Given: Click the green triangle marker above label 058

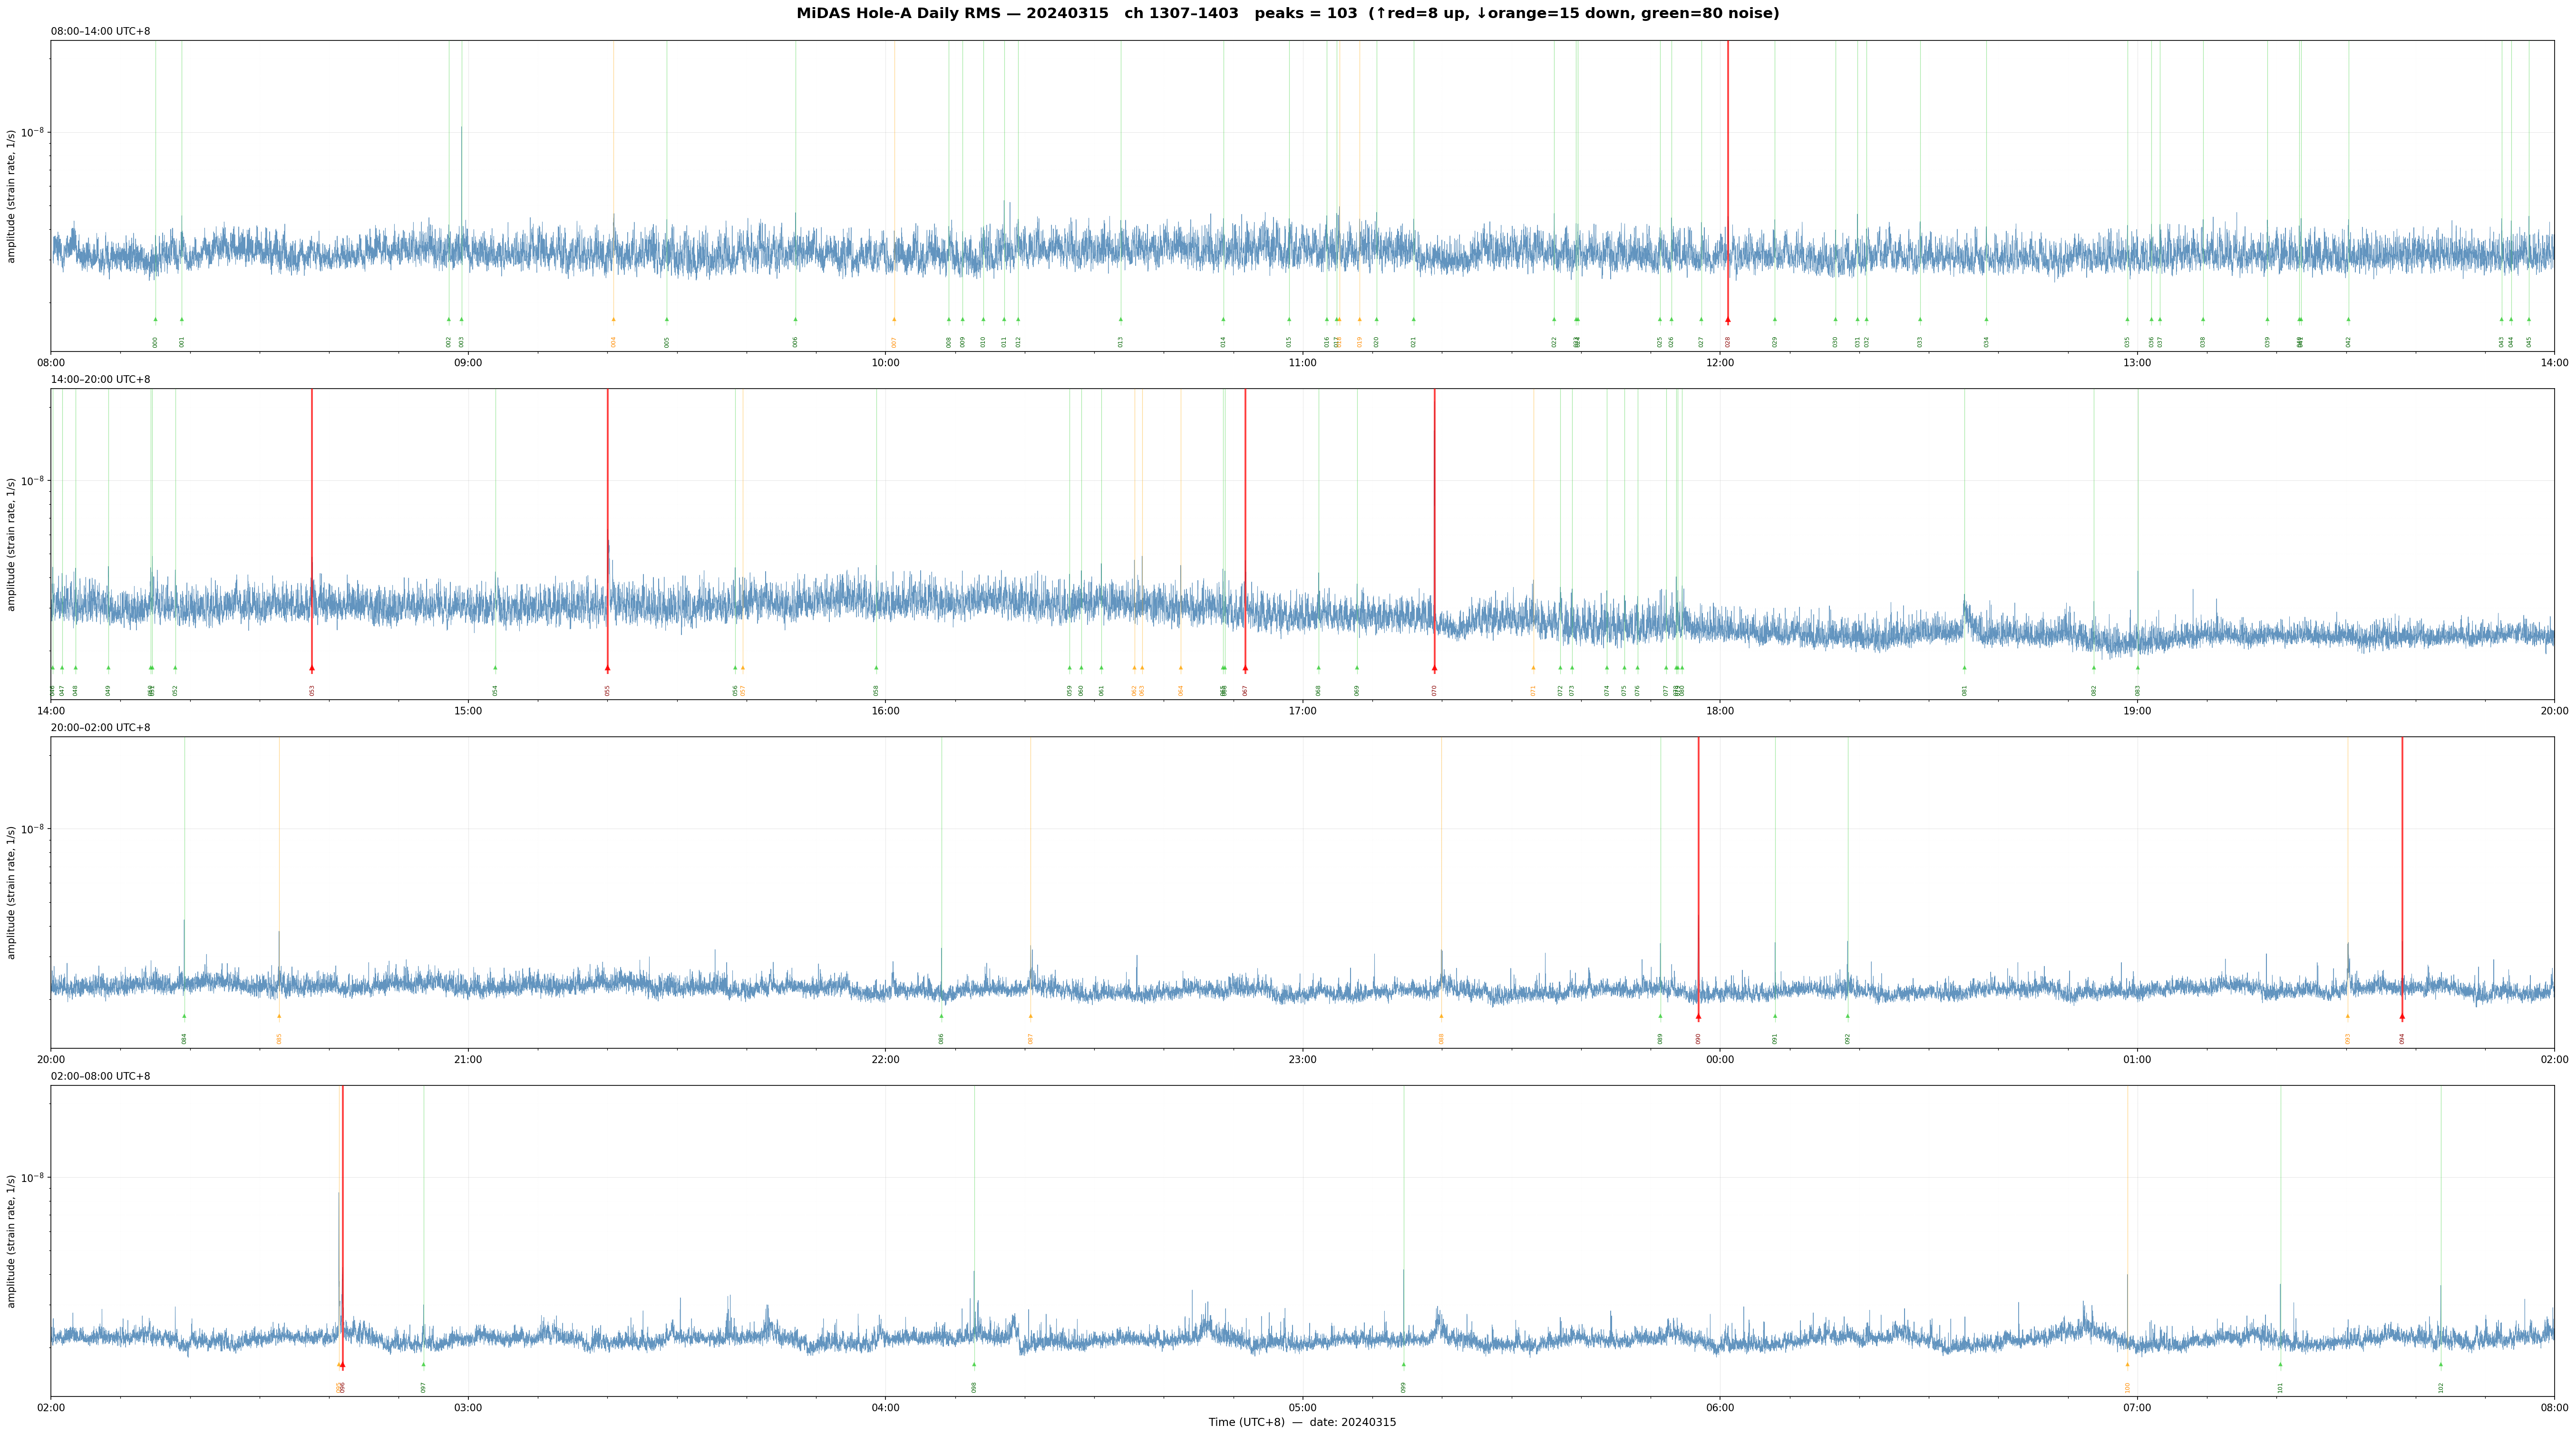Looking at the screenshot, I should point(876,668).
